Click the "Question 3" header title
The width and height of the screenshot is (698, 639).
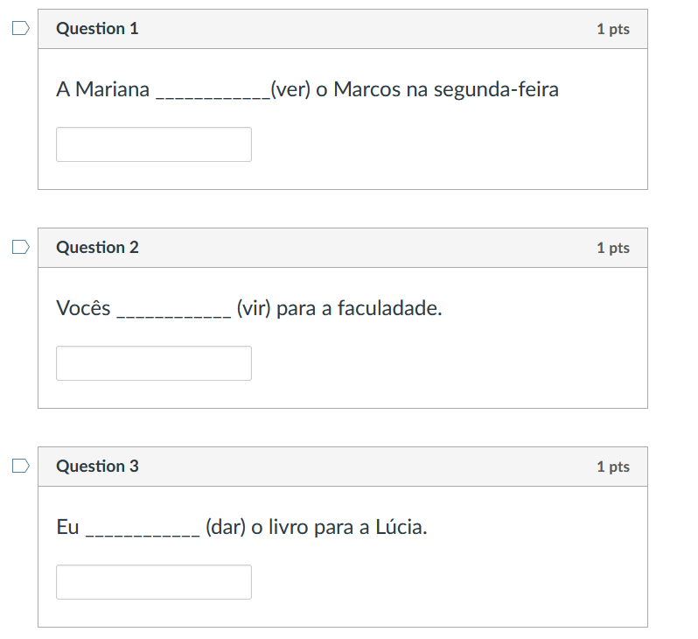point(97,467)
